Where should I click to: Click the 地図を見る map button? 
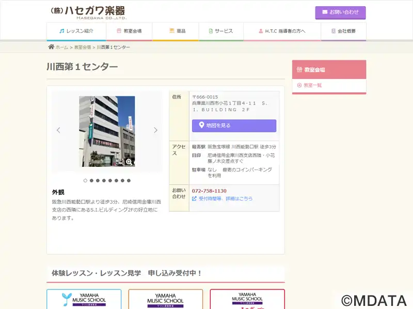pyautogui.click(x=234, y=126)
